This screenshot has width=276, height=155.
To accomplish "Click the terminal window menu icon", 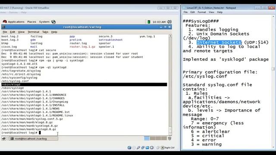I will pyautogui.click(x=3, y=27).
